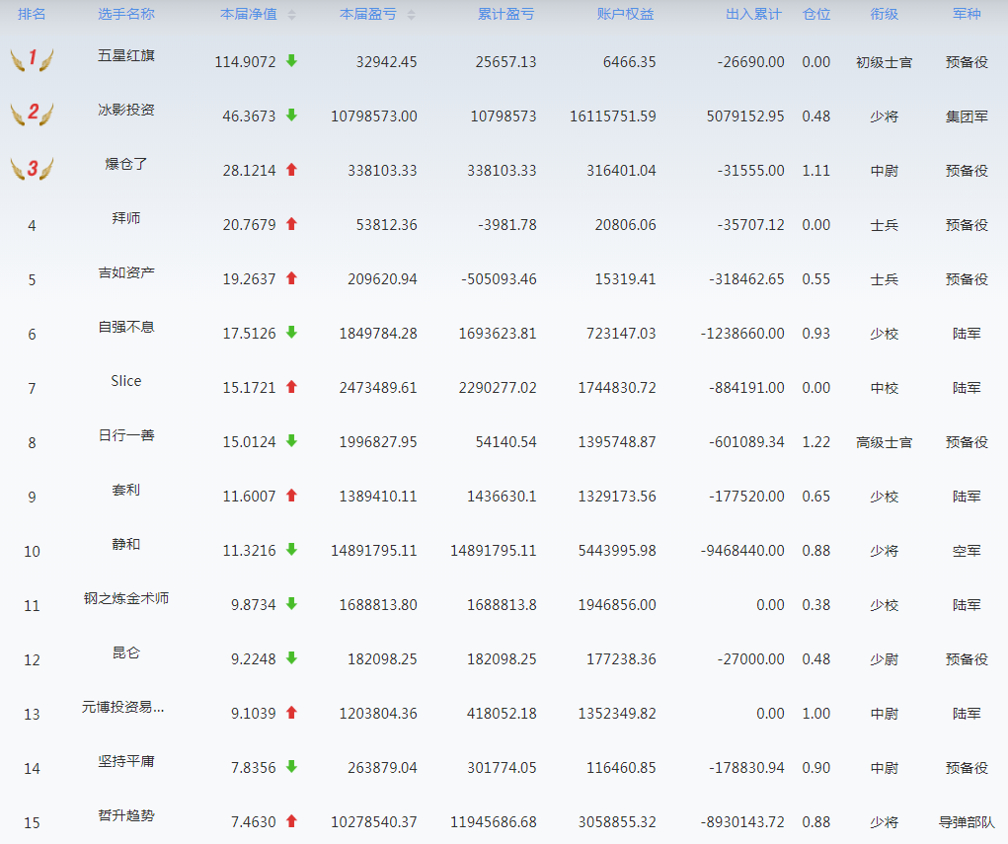Click the 本届净值 column header label

tap(249, 14)
